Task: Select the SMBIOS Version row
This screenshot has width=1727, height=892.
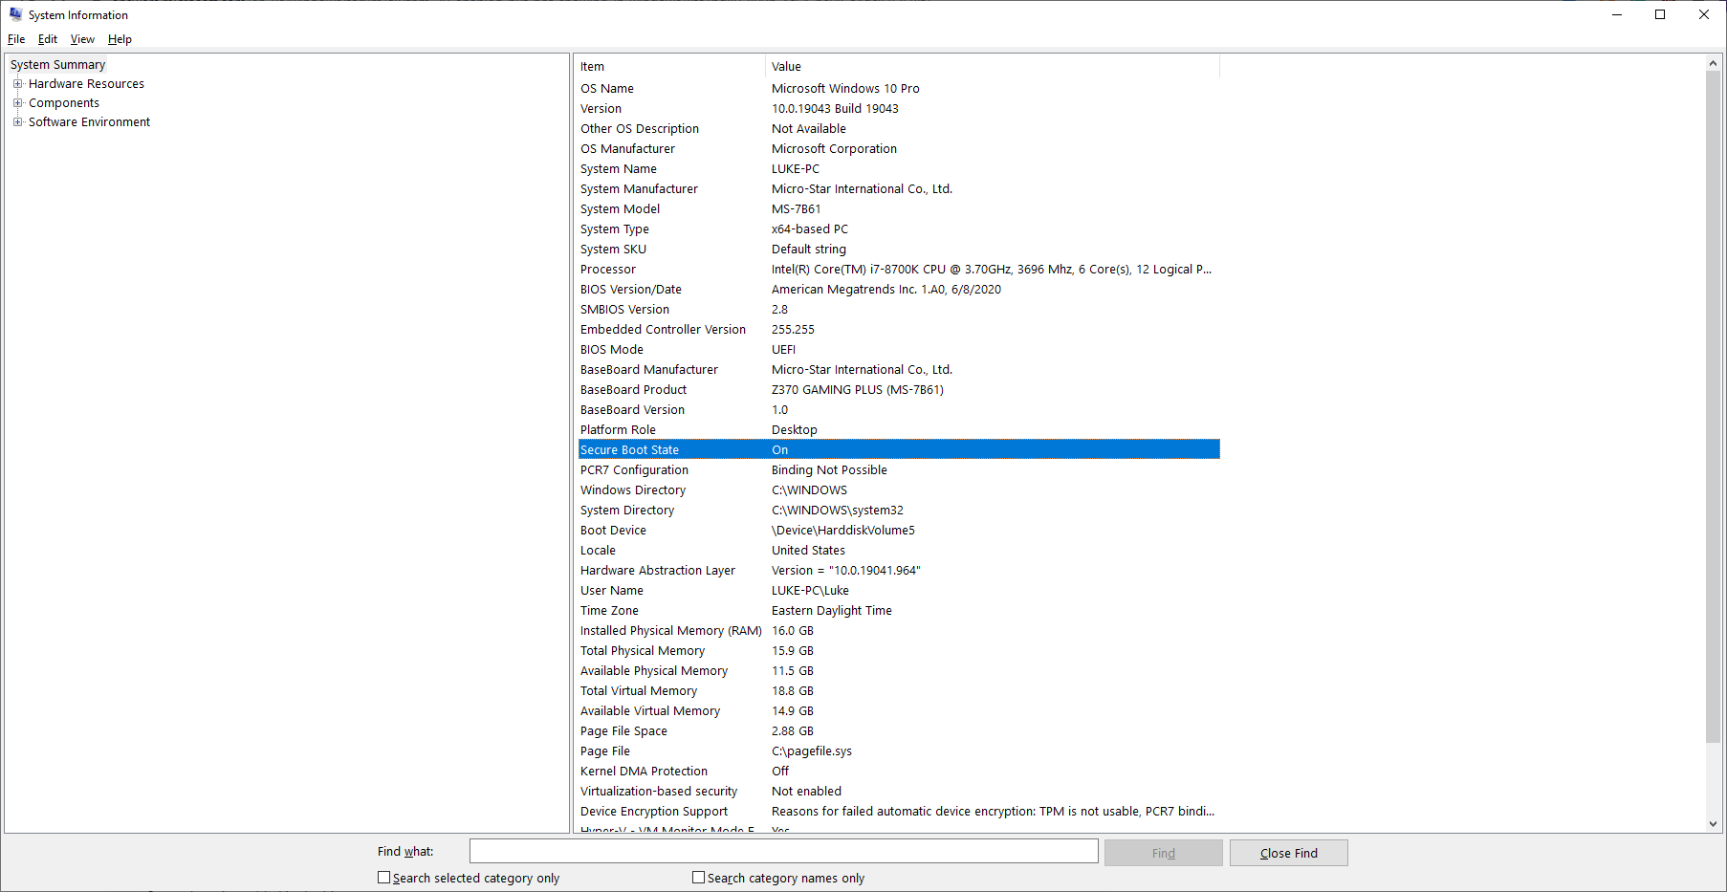Action: [x=899, y=310]
